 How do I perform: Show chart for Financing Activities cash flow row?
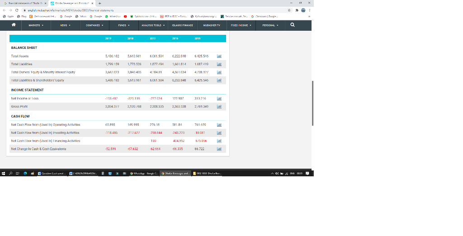tap(219, 141)
